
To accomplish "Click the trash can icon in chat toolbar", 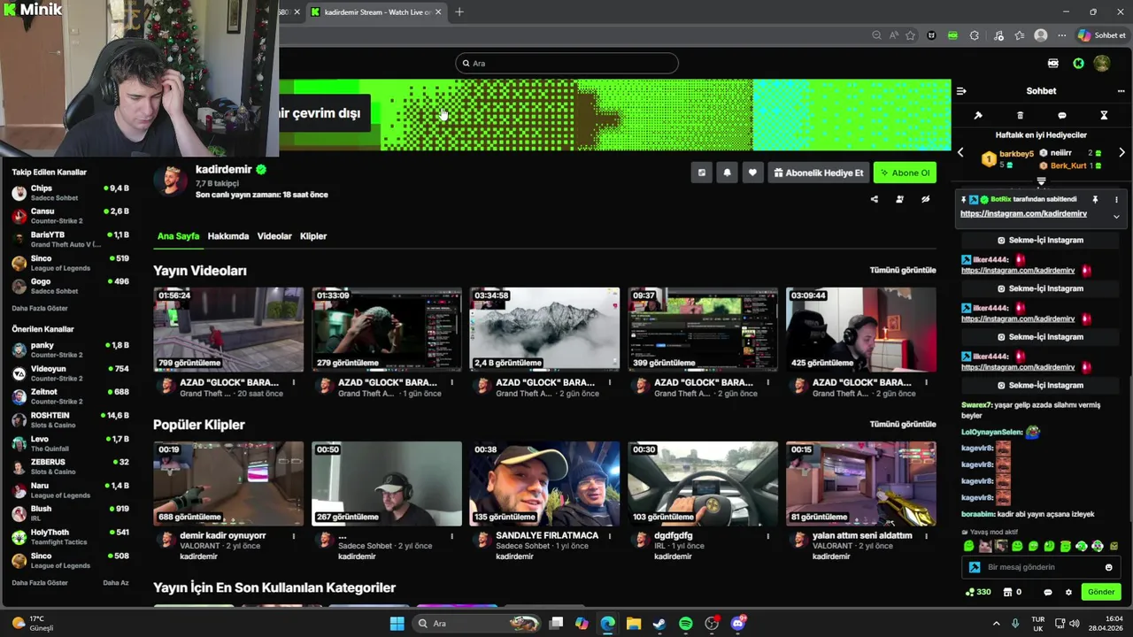I will tap(1020, 116).
